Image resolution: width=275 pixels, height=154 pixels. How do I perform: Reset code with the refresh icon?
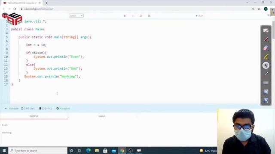(x=141, y=16)
